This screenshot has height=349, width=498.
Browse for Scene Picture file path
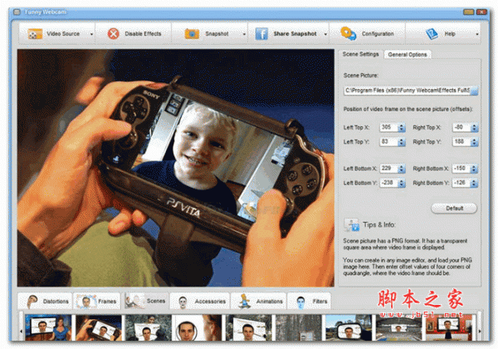click(474, 91)
